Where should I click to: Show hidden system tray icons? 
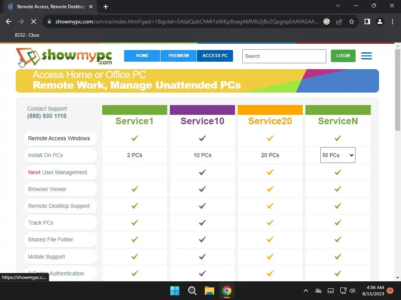pos(305,291)
